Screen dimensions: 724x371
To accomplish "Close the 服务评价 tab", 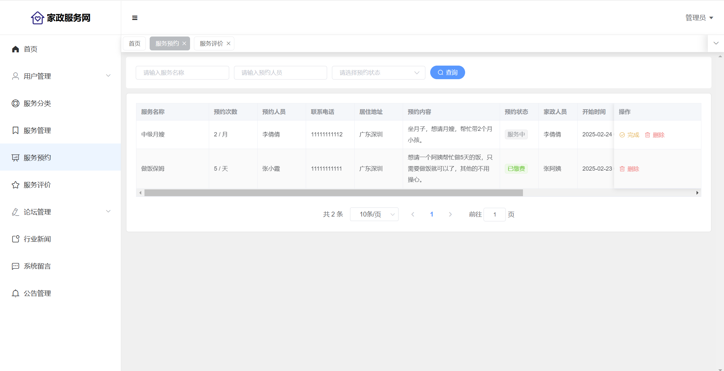I will (x=229, y=44).
